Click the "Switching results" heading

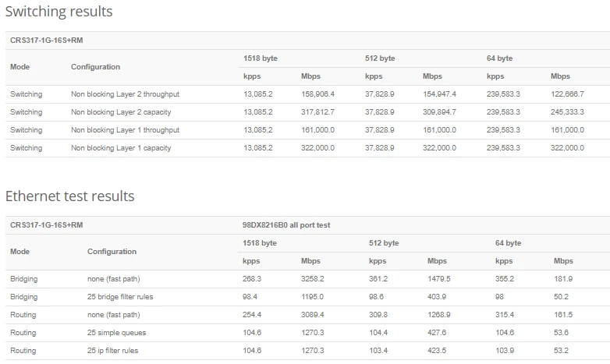click(x=59, y=12)
